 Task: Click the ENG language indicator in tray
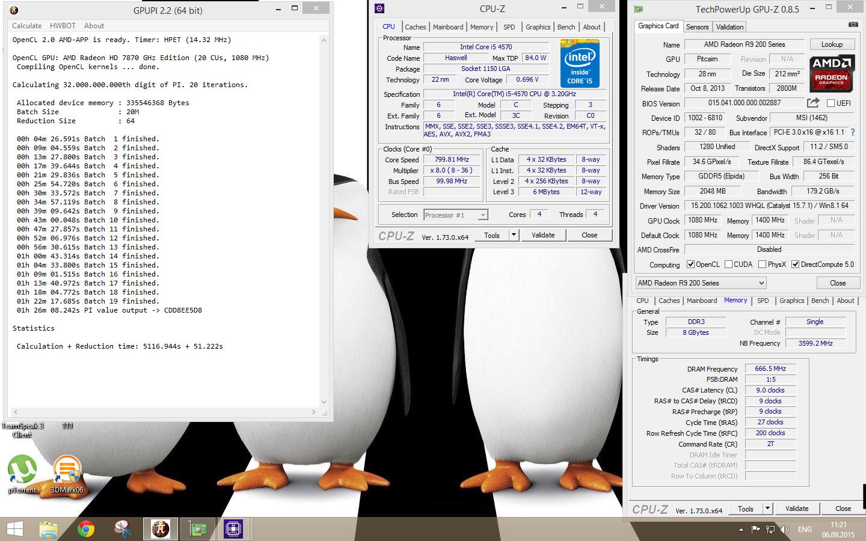[805, 530]
